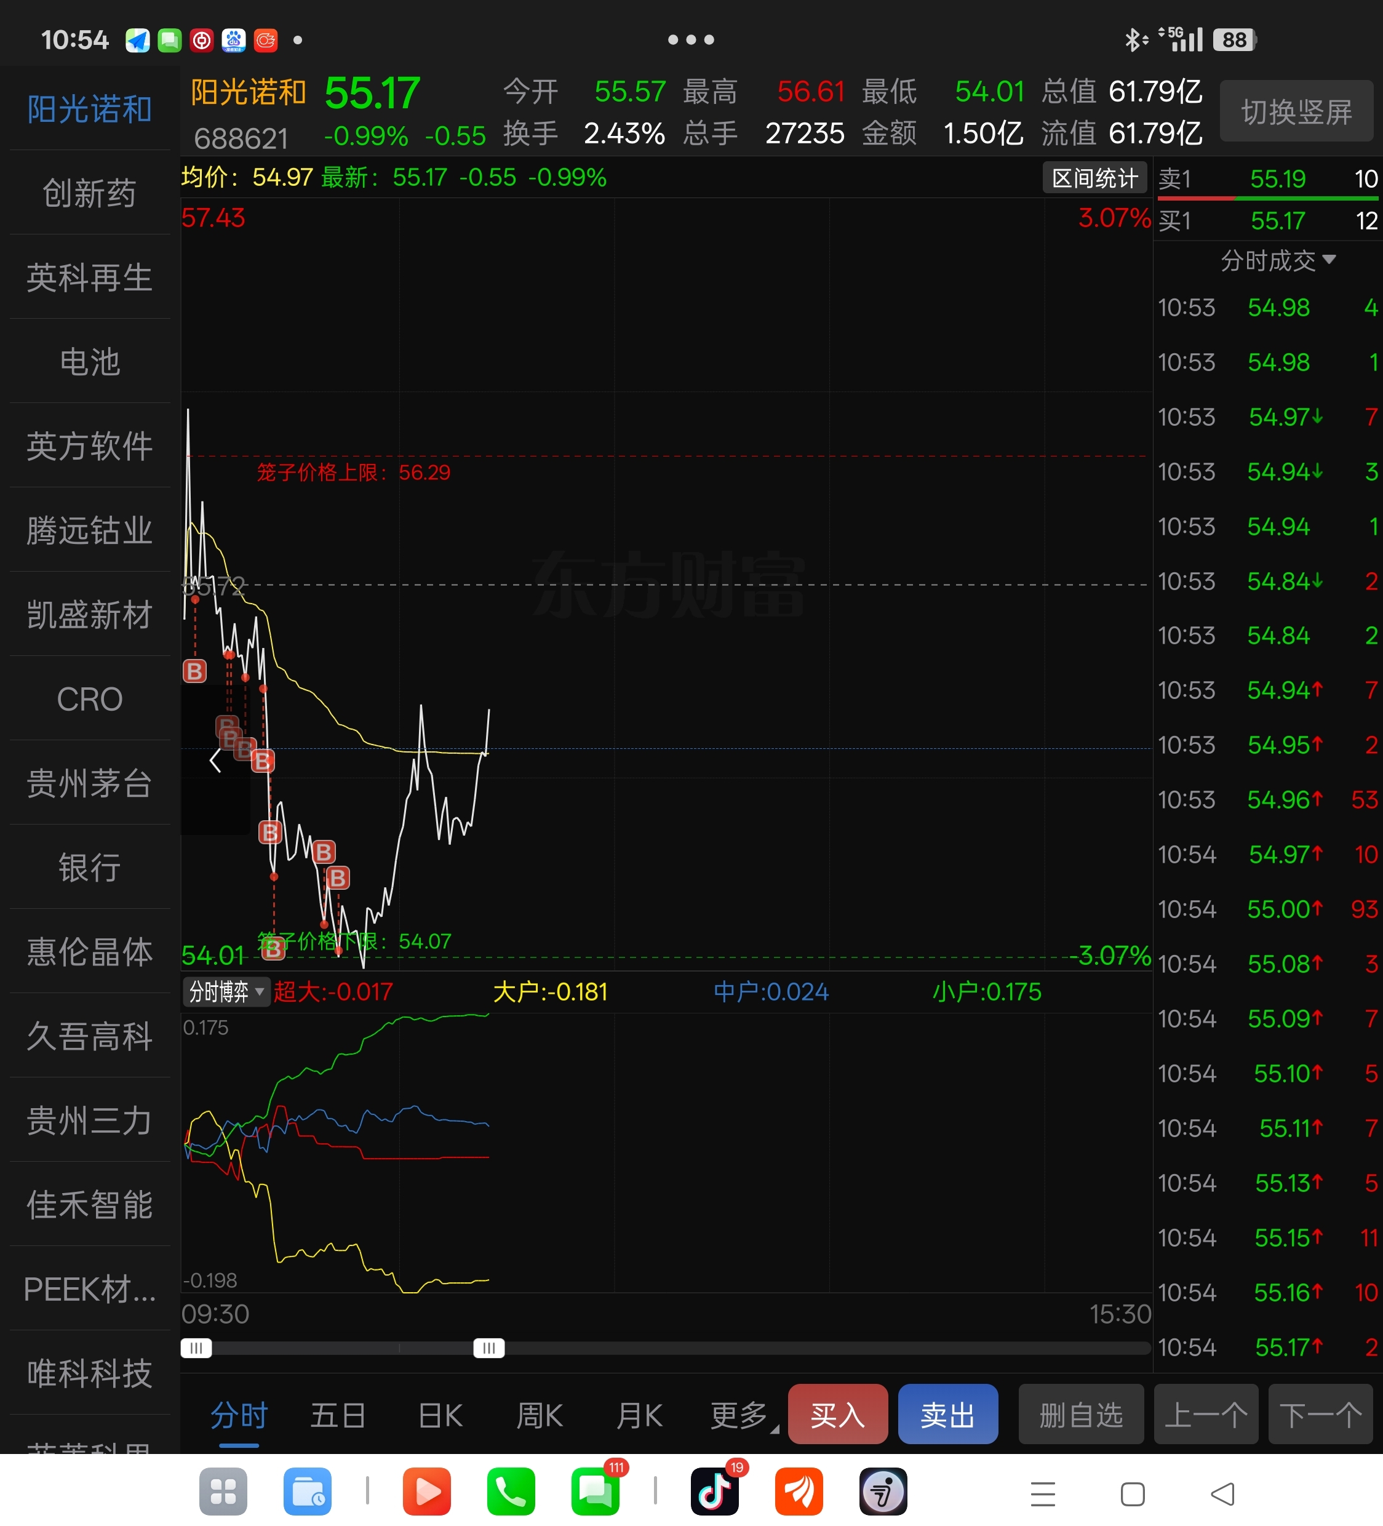
Task: Click the 10:53 trade at 54.96 row
Action: coord(1268,799)
